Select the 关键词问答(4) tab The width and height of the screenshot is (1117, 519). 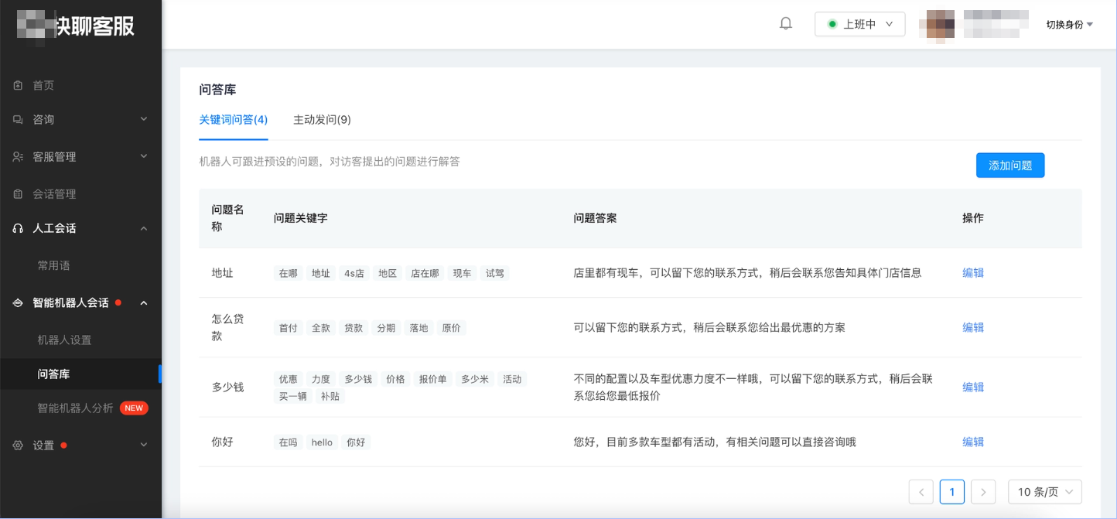(234, 120)
